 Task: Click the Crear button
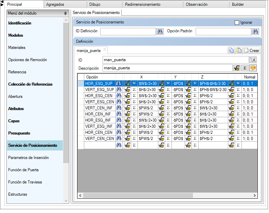(252, 50)
